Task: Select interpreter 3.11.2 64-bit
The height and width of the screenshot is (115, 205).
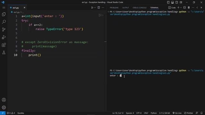Action: [x=164, y=113]
